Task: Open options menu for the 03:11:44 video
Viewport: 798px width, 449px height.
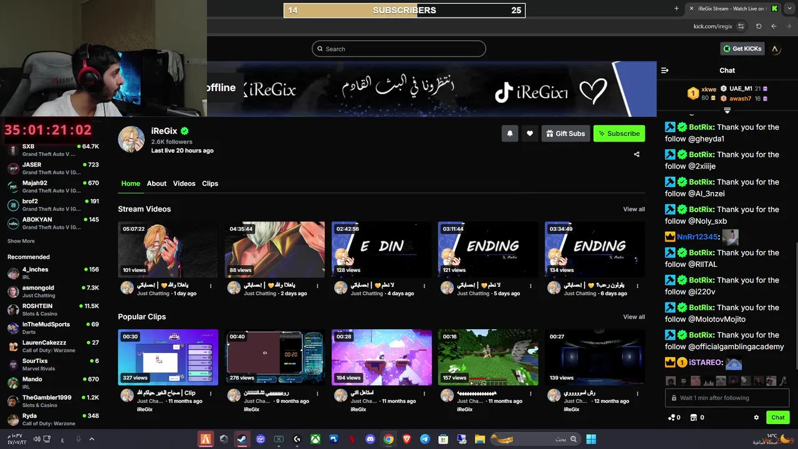Action: 531,286
